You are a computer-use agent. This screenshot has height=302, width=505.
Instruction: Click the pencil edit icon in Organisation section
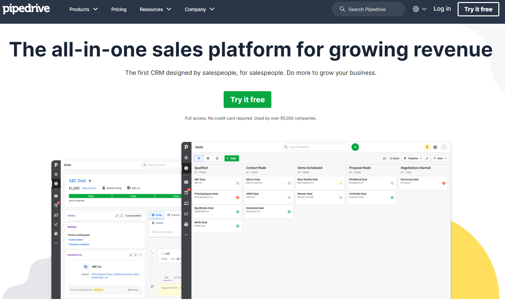click(131, 255)
